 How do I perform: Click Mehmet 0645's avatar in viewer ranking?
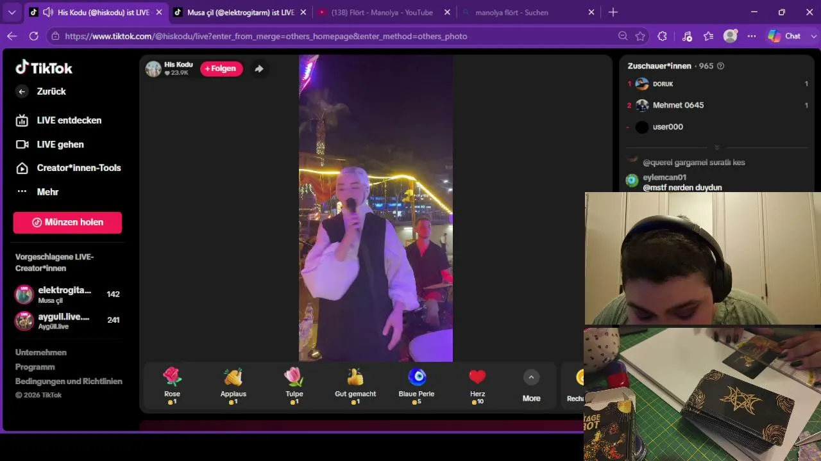point(642,106)
